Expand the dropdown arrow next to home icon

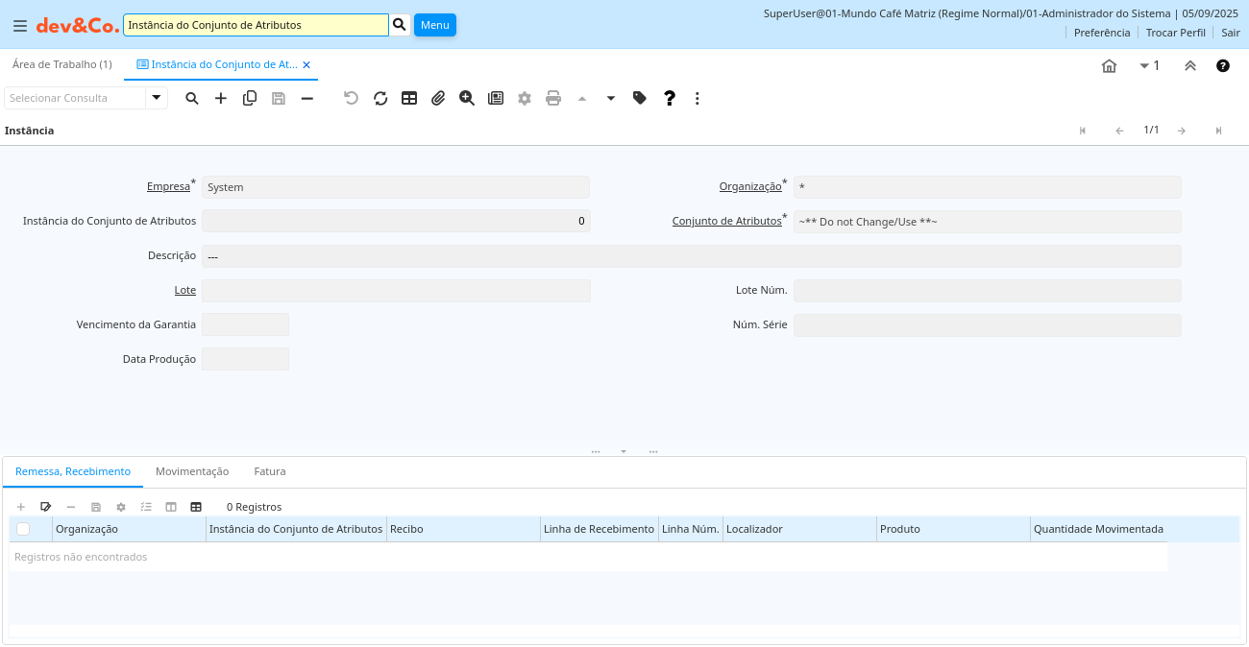pos(1144,66)
